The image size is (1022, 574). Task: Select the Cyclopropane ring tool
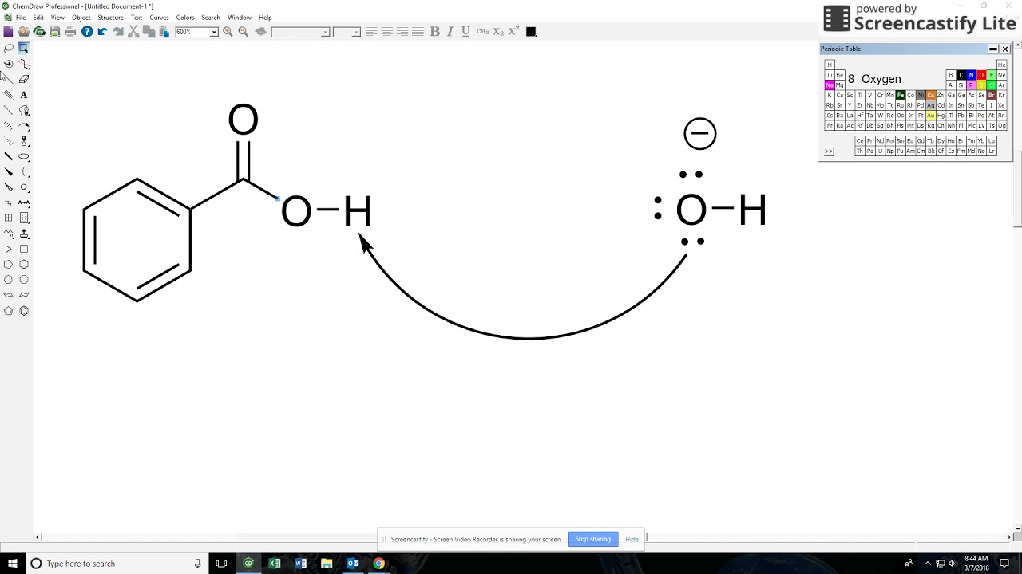click(x=9, y=249)
